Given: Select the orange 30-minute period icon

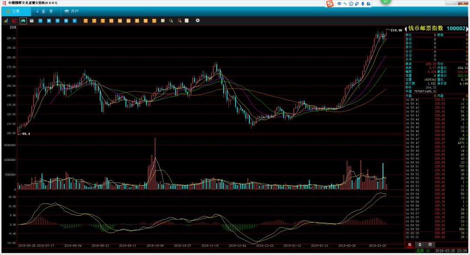Looking at the screenshot, I should click(120, 21).
